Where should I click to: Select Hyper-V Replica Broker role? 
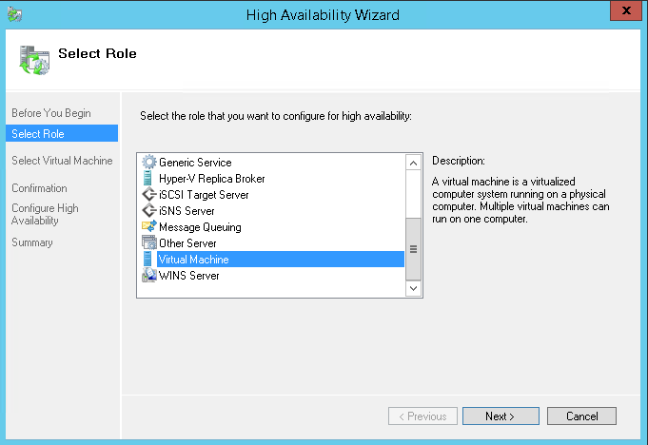coord(211,179)
